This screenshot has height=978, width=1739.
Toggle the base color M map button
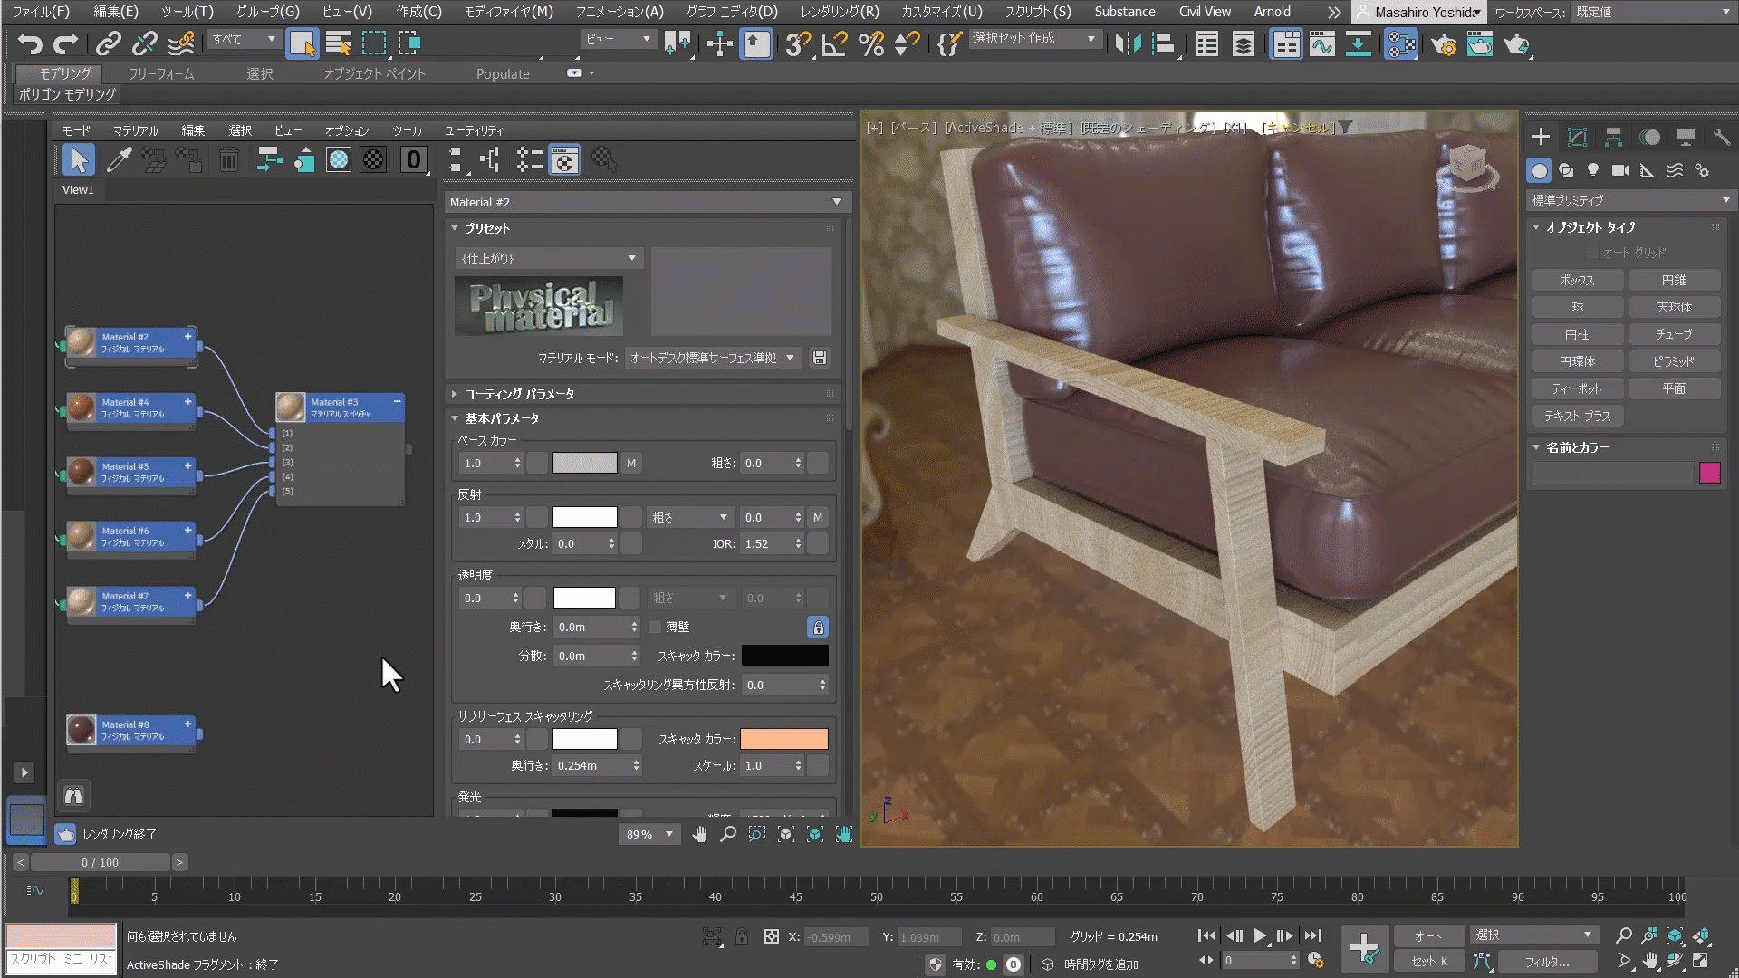(631, 463)
